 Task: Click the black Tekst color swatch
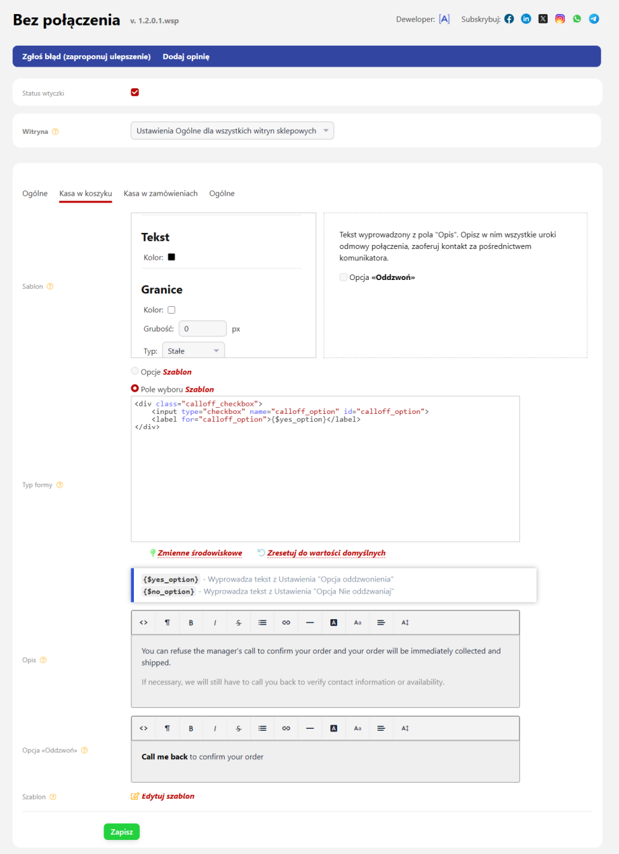point(172,257)
